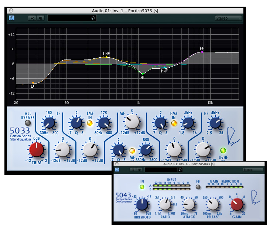Toggle the ALL BYPASS button
The width and height of the screenshot is (270, 234).
28,123
